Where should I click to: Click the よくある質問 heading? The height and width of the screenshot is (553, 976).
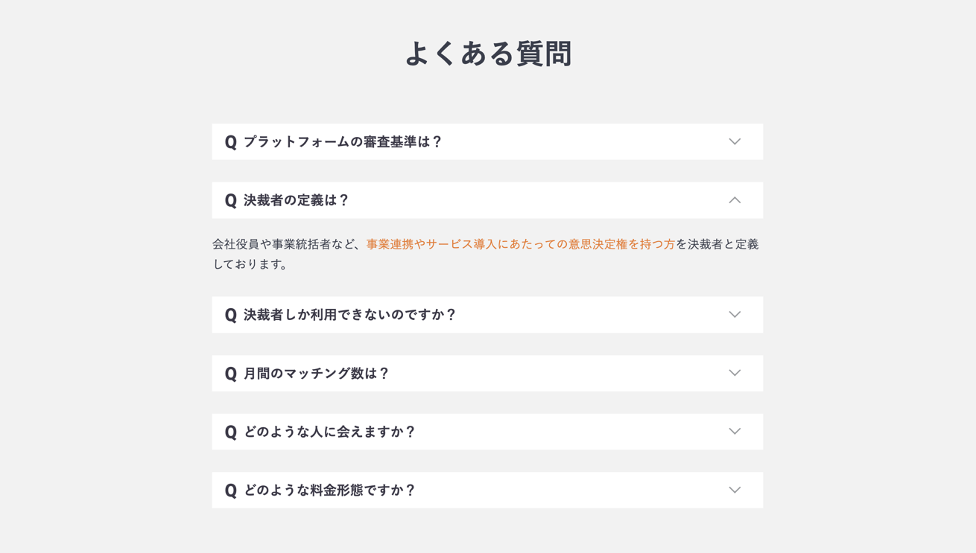[488, 53]
